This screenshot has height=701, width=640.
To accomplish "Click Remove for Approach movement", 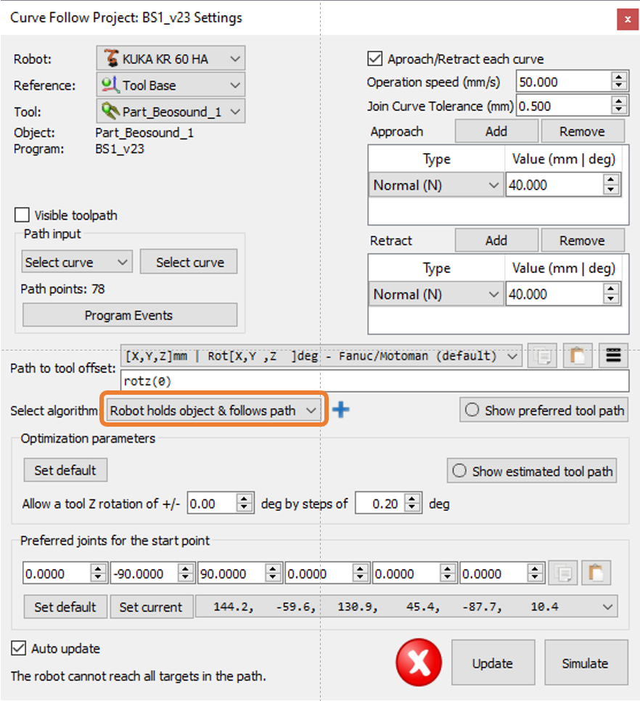I will [x=583, y=131].
